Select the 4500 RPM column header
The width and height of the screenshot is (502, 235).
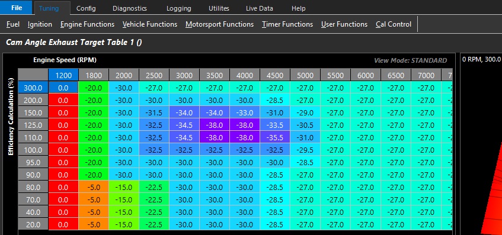[x=275, y=75]
